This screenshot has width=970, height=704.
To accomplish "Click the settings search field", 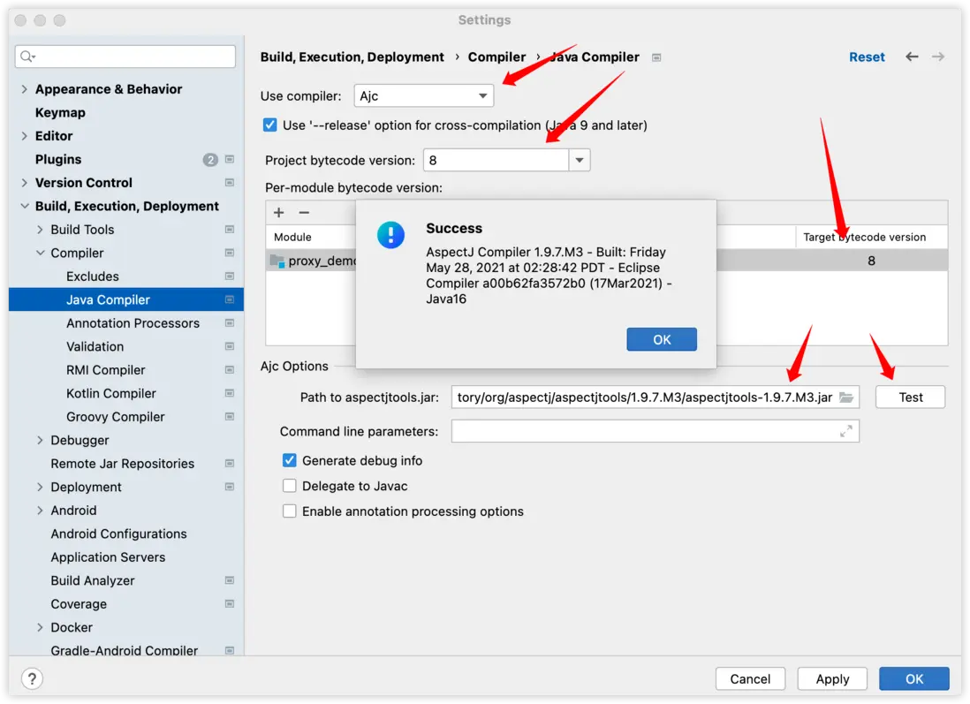I will 125,57.
